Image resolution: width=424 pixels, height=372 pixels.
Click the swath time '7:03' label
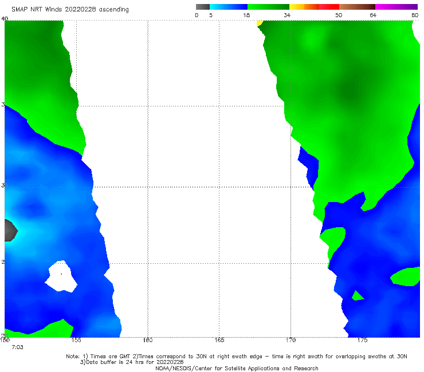pos(17,347)
